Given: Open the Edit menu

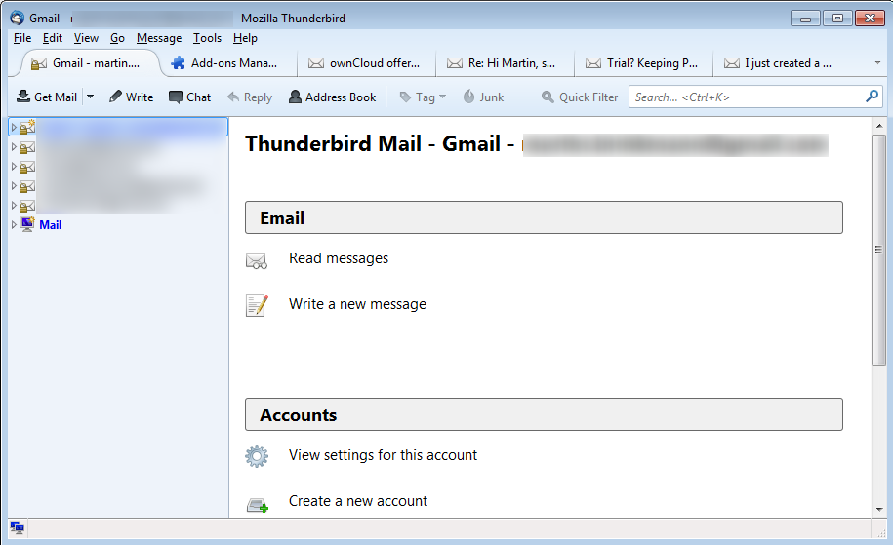Looking at the screenshot, I should click(53, 38).
